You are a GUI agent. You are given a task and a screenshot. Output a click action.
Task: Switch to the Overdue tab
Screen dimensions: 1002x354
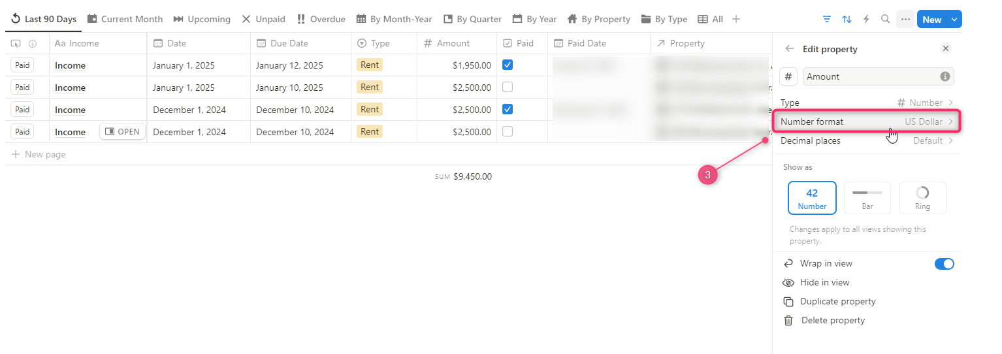tap(321, 20)
